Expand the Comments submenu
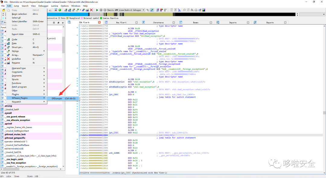This screenshot has height=178, width=326. 27,72
